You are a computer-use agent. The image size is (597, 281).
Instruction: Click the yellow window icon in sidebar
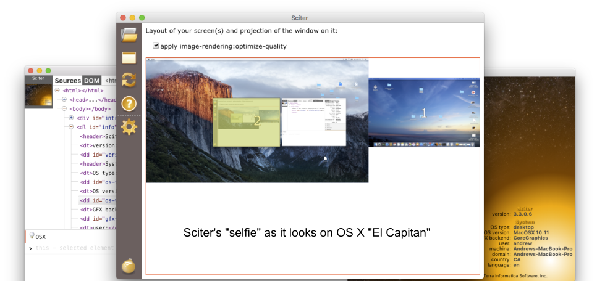click(x=129, y=58)
